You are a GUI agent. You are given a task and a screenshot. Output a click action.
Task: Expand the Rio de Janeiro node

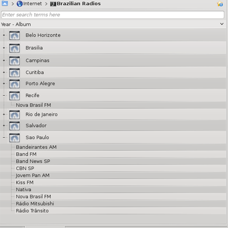point(4,115)
